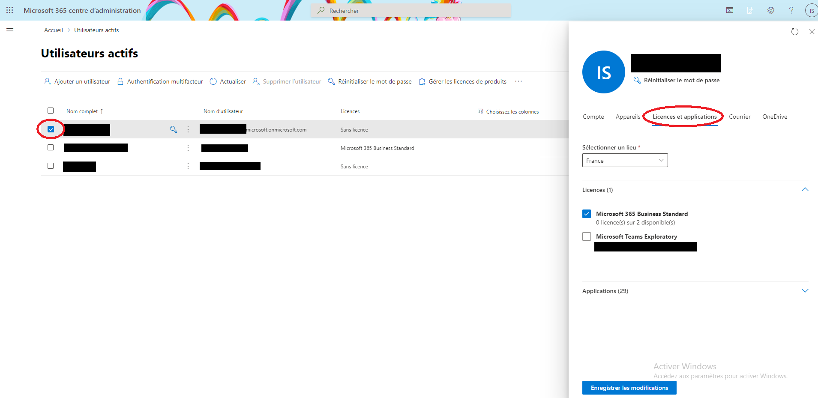The width and height of the screenshot is (818, 398).
Task: Click the help question mark icon
Action: (x=791, y=10)
